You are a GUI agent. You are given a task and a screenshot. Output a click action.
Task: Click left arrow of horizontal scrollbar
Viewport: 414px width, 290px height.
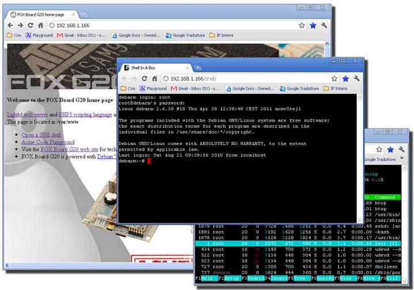click(x=7, y=265)
